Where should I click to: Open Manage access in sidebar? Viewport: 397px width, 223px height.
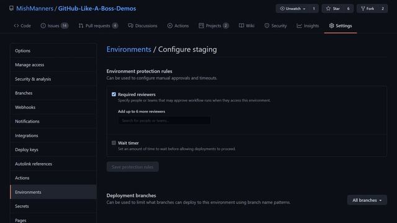pyautogui.click(x=53, y=65)
